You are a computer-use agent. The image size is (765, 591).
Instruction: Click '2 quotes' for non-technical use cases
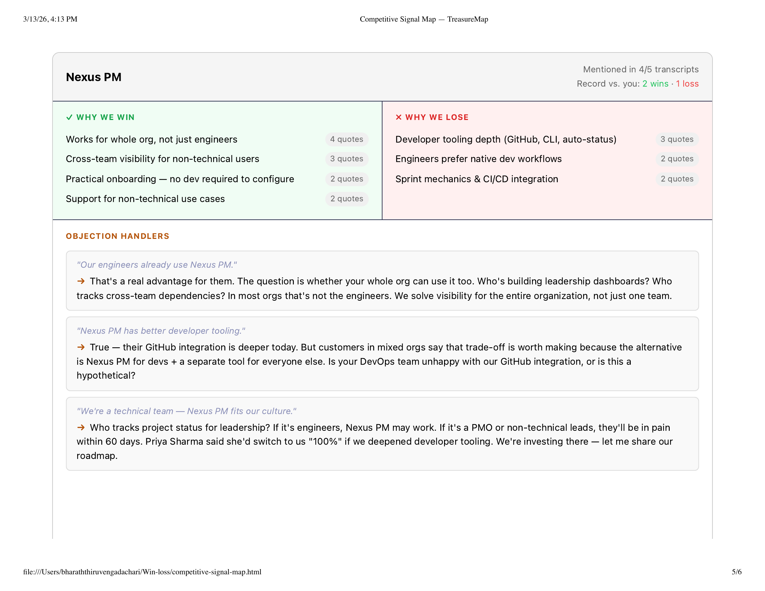346,199
